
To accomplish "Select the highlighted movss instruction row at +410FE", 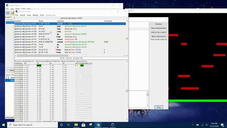I will point(70,24).
